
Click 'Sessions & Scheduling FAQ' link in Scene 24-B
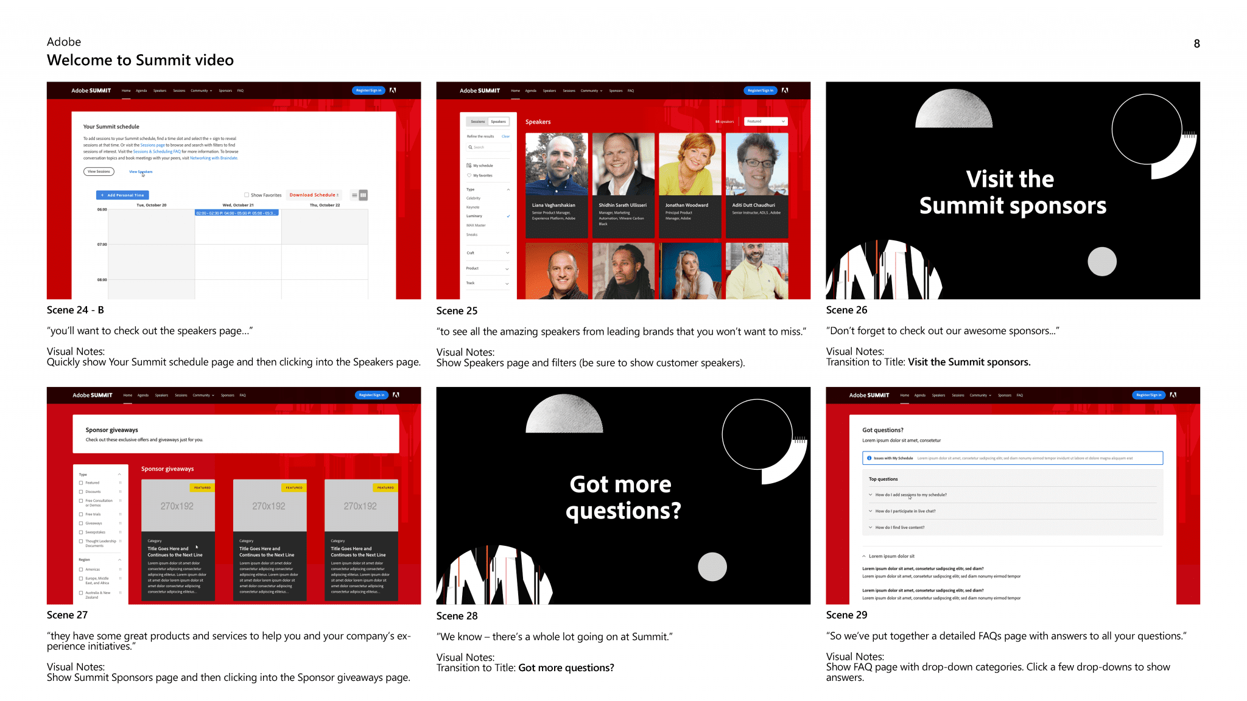tap(157, 152)
